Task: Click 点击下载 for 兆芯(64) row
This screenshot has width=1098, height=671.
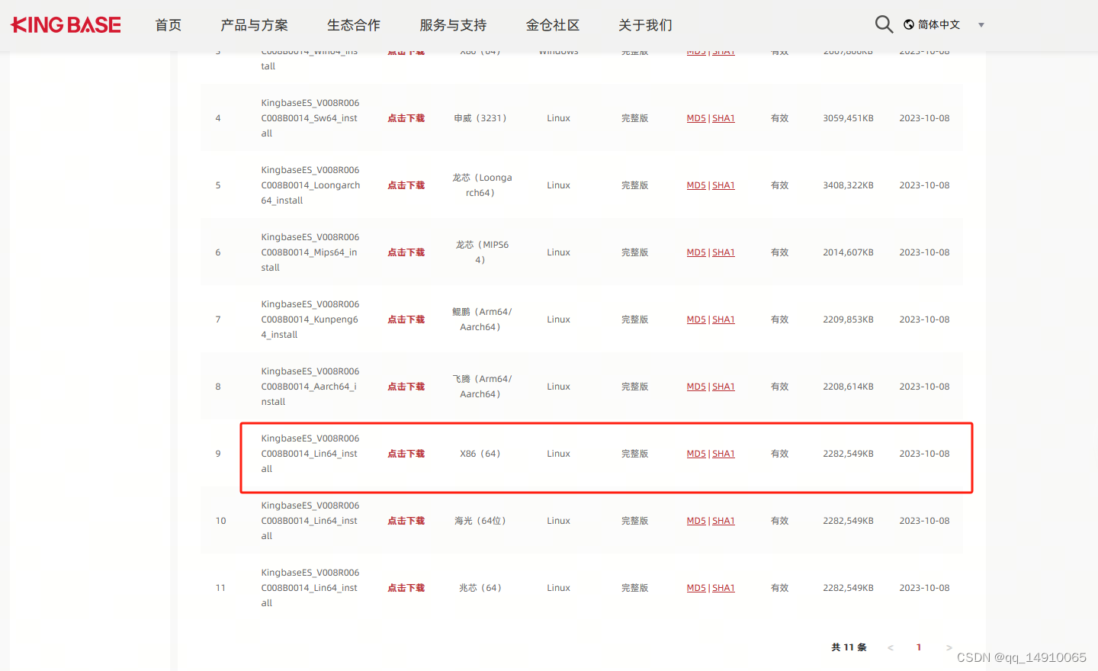Action: point(406,588)
